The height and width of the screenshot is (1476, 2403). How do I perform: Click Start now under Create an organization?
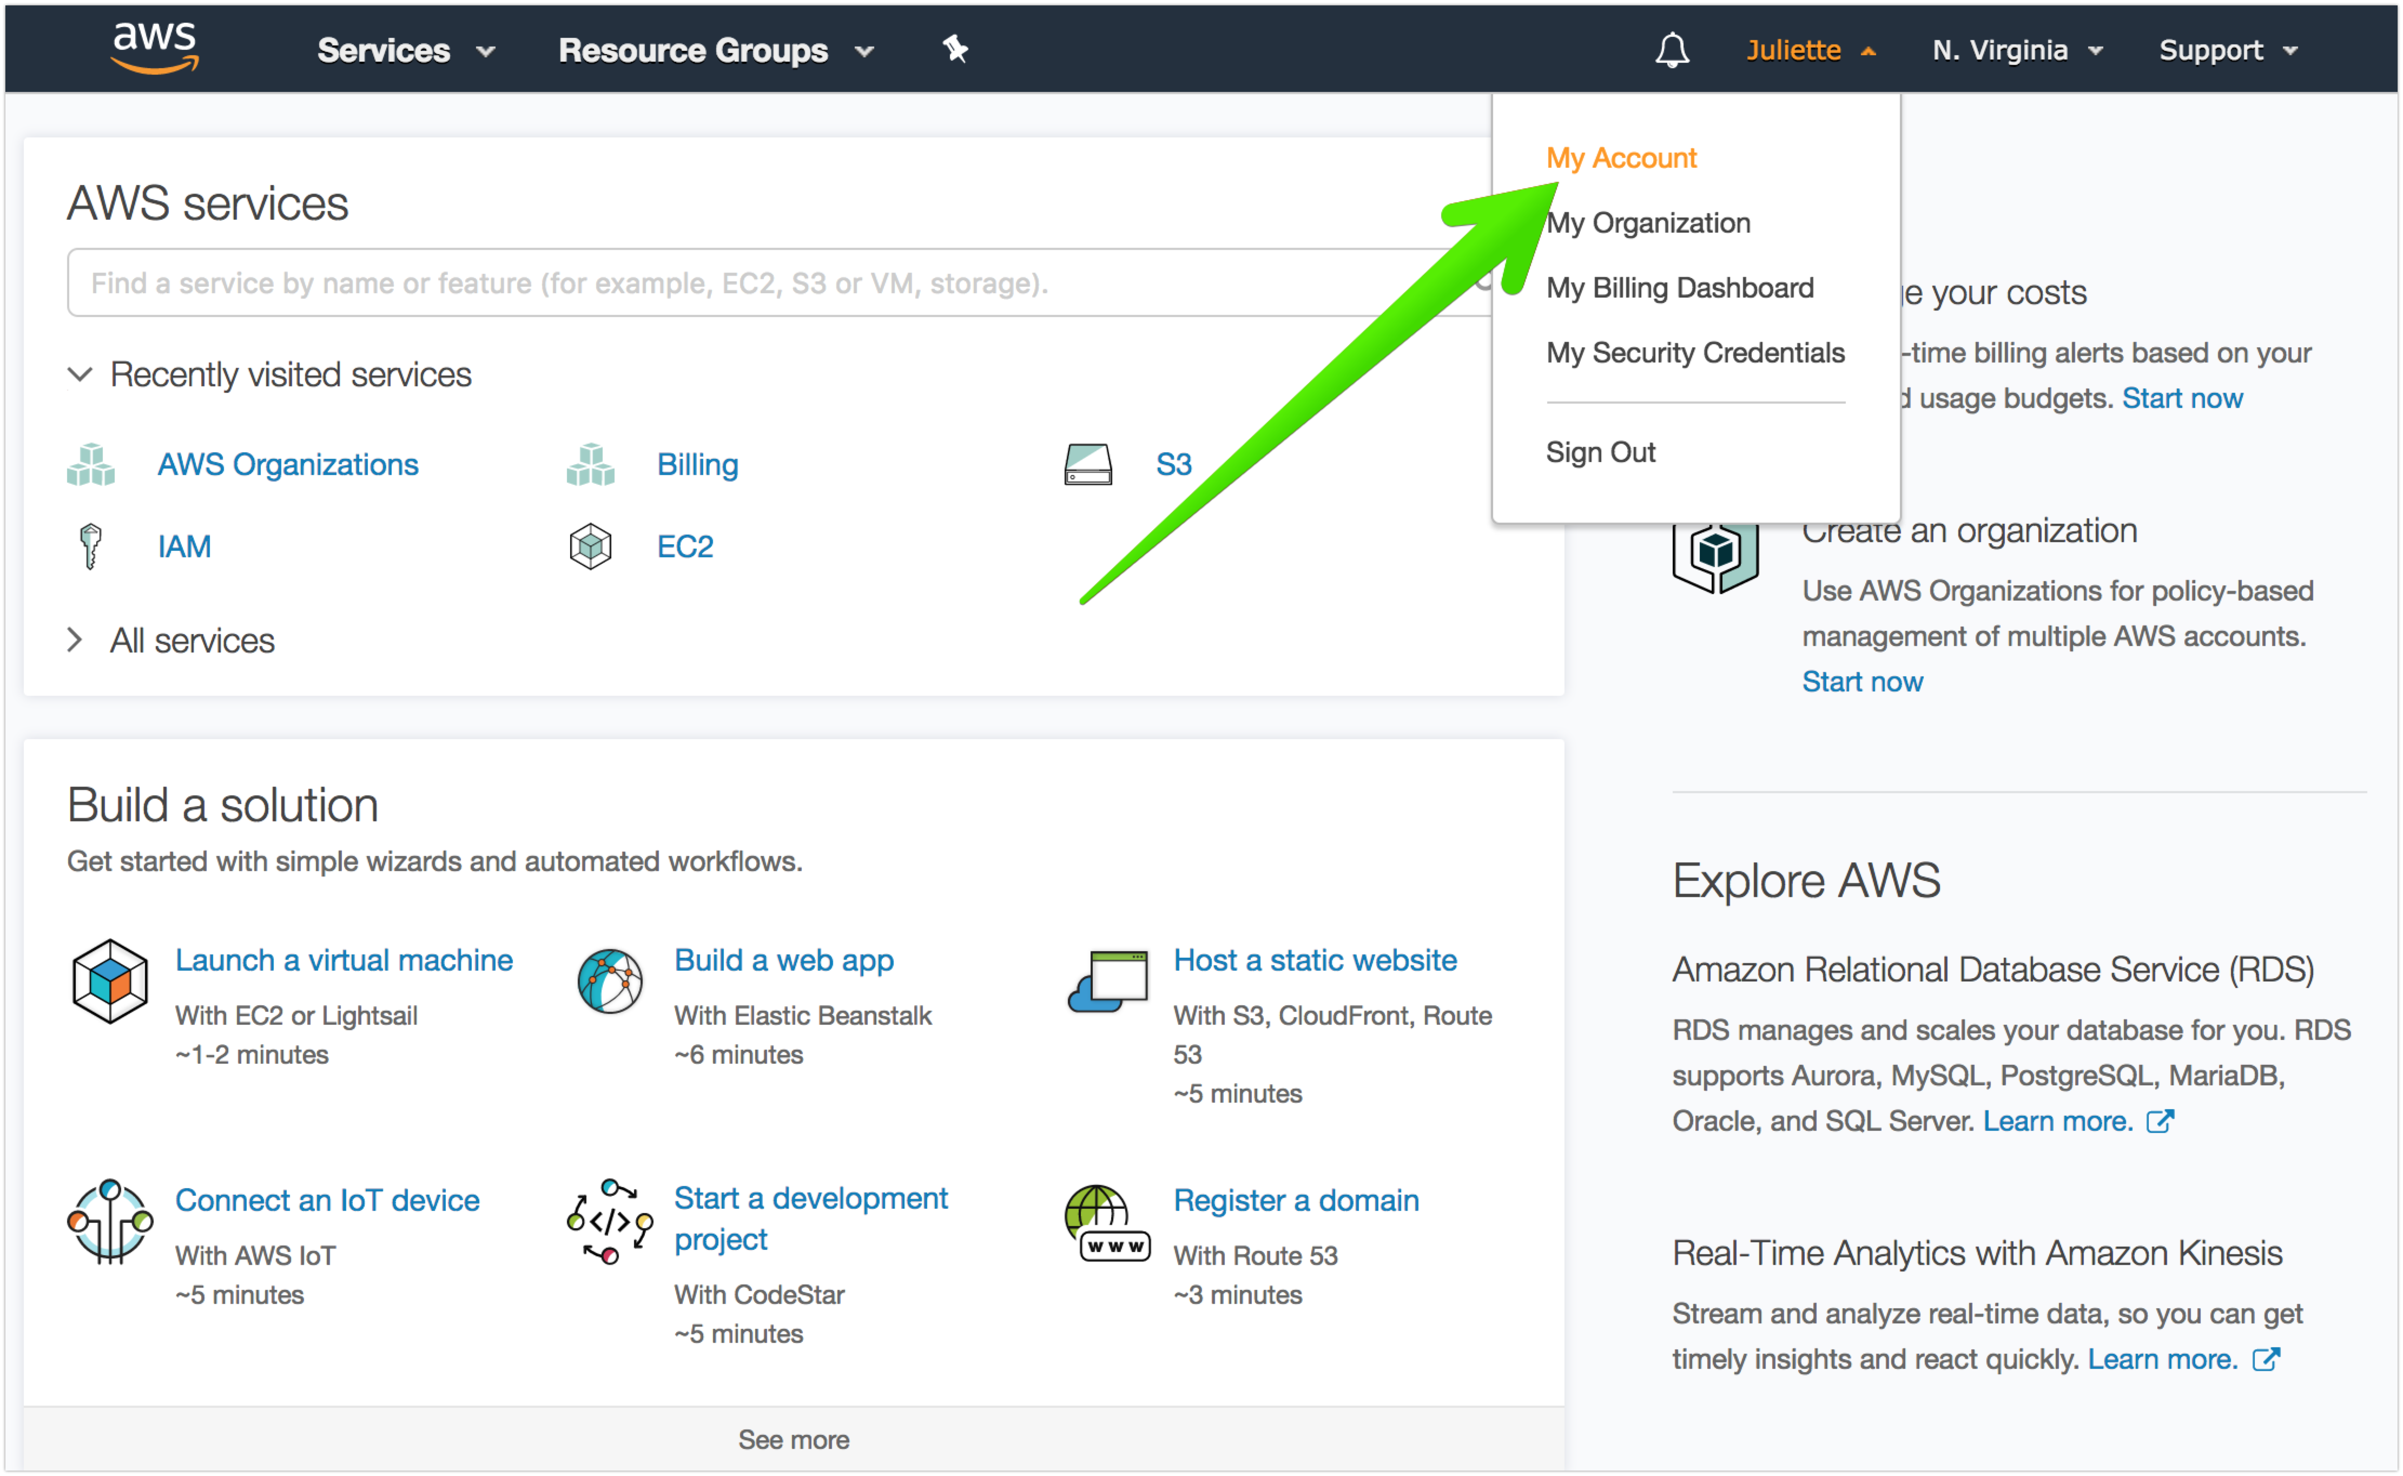click(x=1861, y=681)
